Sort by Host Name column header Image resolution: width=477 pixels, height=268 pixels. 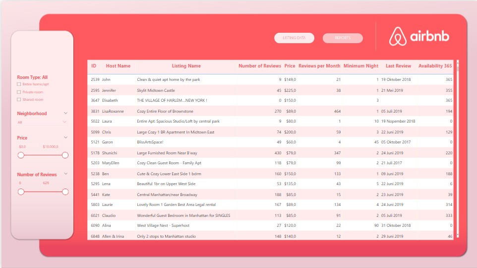click(x=118, y=66)
